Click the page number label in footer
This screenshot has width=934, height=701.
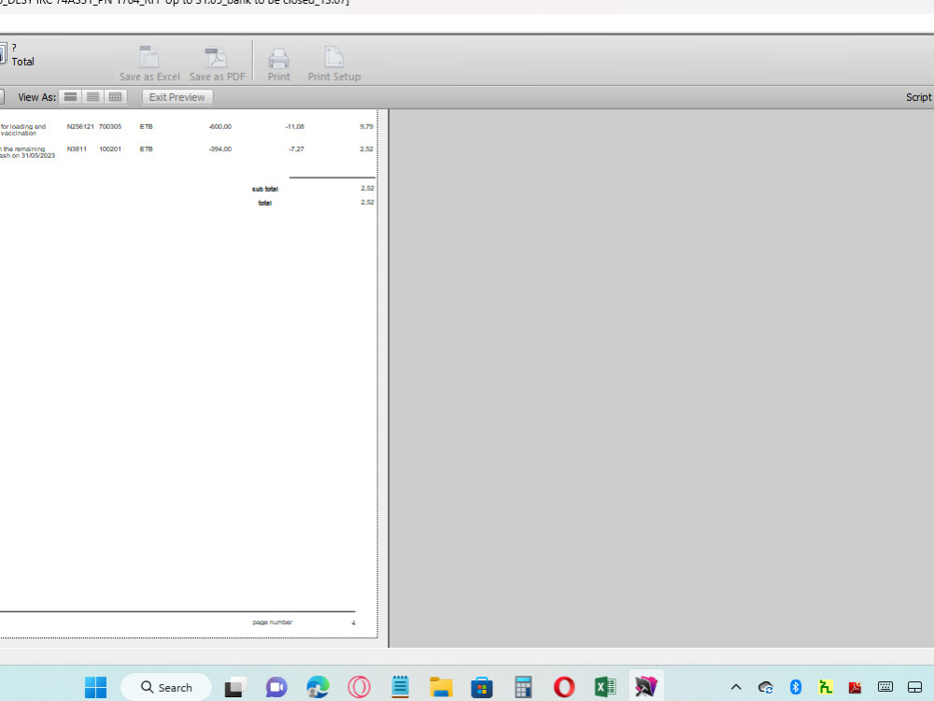pos(272,622)
